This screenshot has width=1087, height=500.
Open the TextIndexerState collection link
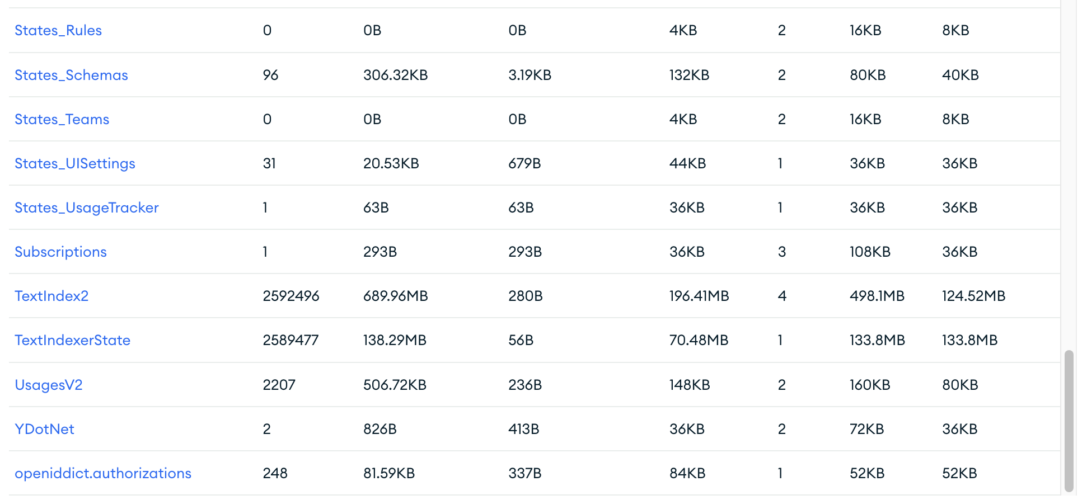pyautogui.click(x=72, y=340)
